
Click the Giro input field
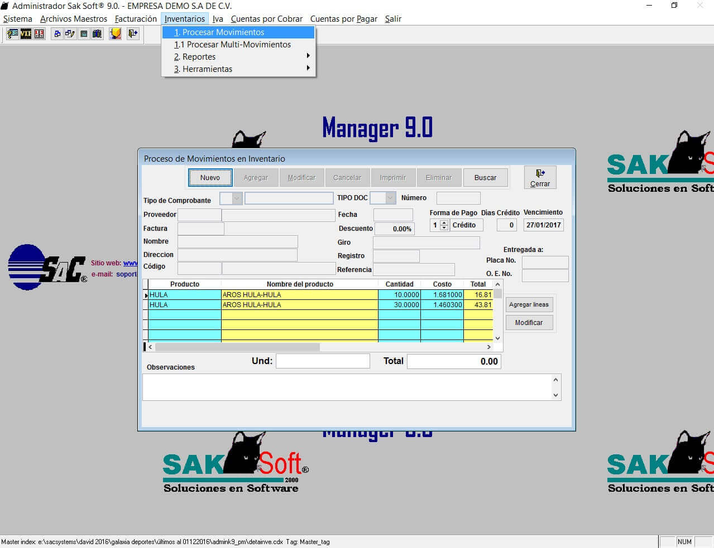pos(427,243)
